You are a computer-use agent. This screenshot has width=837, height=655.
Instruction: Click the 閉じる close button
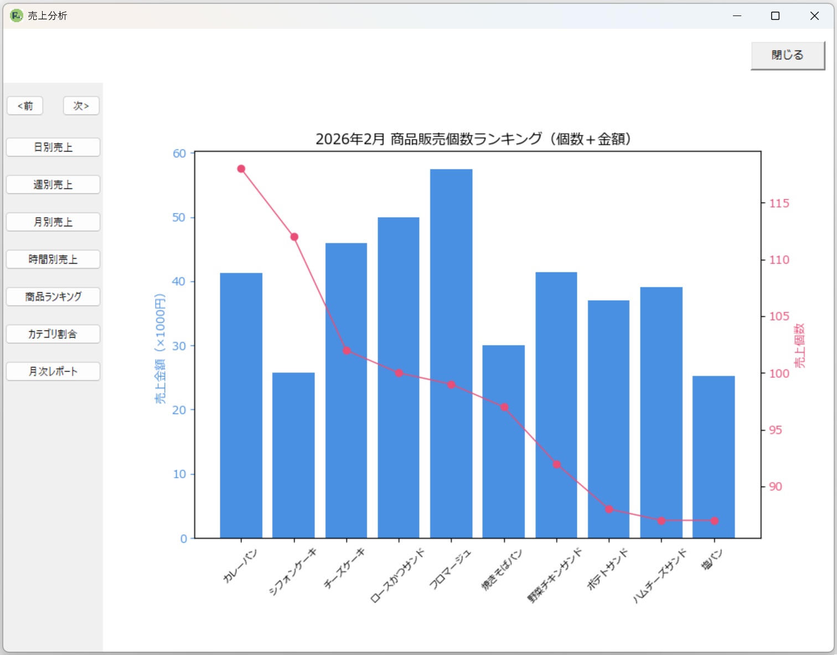click(787, 55)
